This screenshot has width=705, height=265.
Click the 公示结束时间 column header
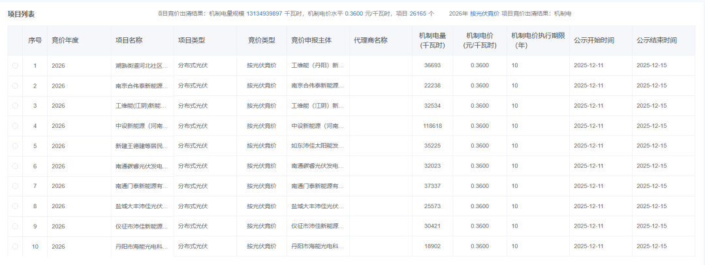click(656, 40)
